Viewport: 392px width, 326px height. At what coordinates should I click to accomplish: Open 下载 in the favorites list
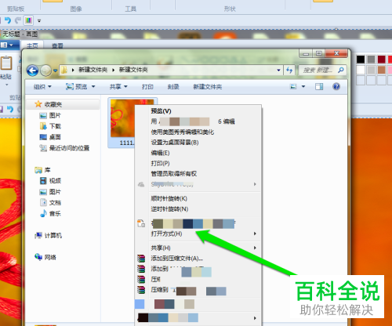point(55,126)
